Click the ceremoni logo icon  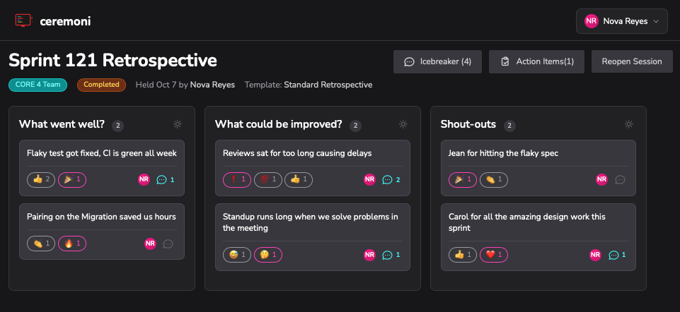(24, 20)
